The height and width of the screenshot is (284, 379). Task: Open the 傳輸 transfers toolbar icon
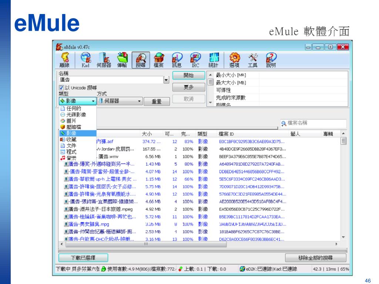point(122,60)
